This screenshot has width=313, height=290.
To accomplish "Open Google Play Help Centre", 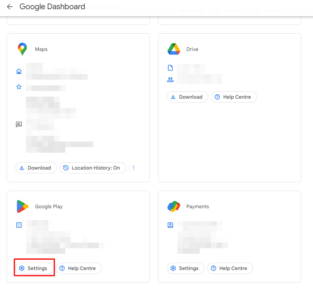I will pyautogui.click(x=79, y=268).
